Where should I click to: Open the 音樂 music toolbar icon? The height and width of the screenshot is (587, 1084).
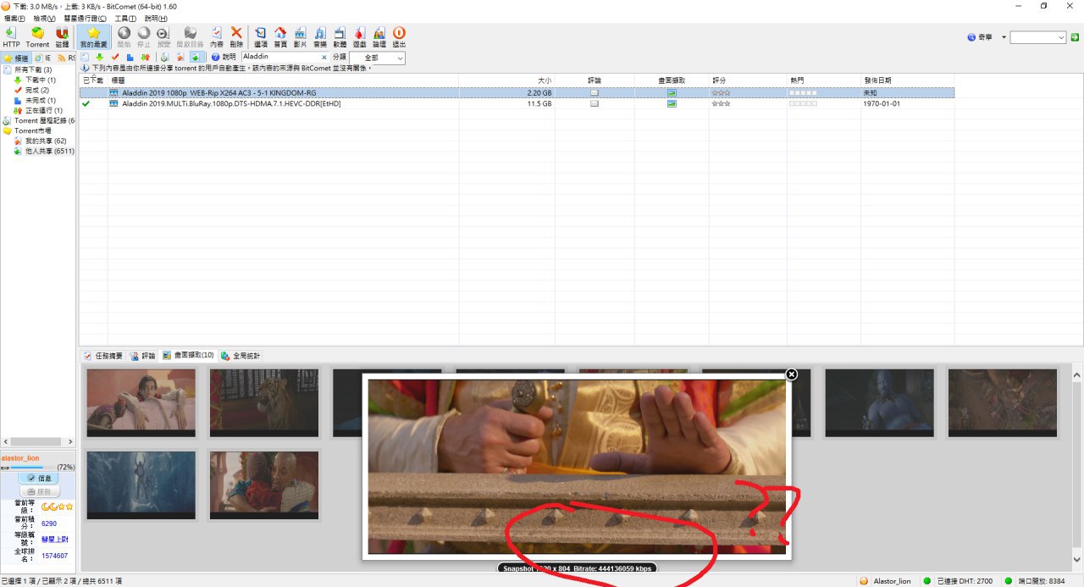(320, 36)
